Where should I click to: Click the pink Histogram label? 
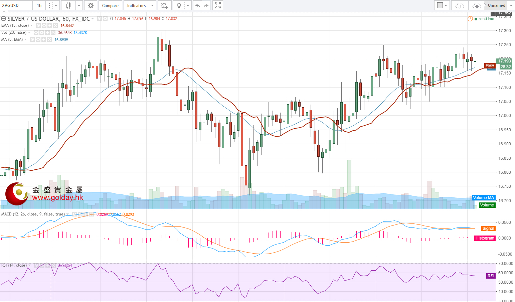tap(485, 238)
